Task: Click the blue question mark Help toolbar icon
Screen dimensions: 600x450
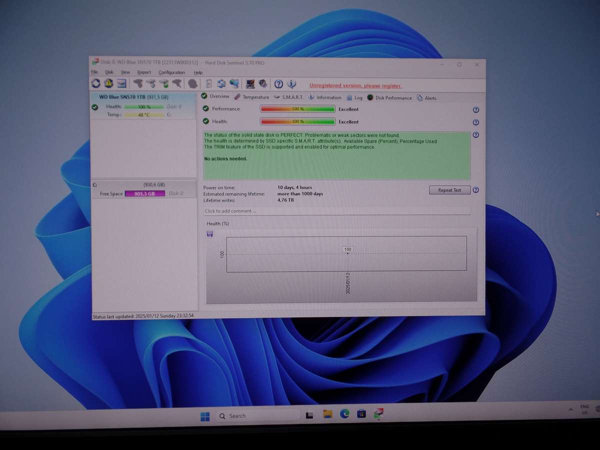Action: coord(278,84)
